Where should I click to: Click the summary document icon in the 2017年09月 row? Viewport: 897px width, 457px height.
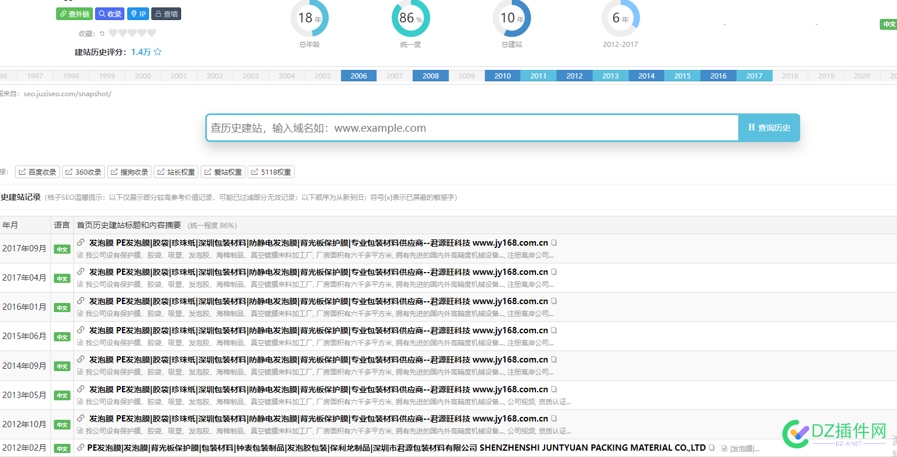tap(80, 255)
